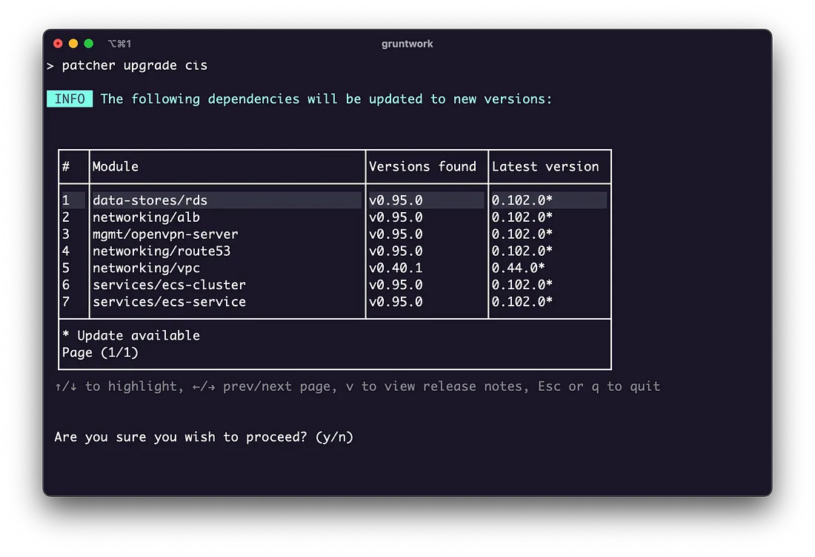Click the INFO badge label
This screenshot has height=557, width=815.
tap(70, 99)
